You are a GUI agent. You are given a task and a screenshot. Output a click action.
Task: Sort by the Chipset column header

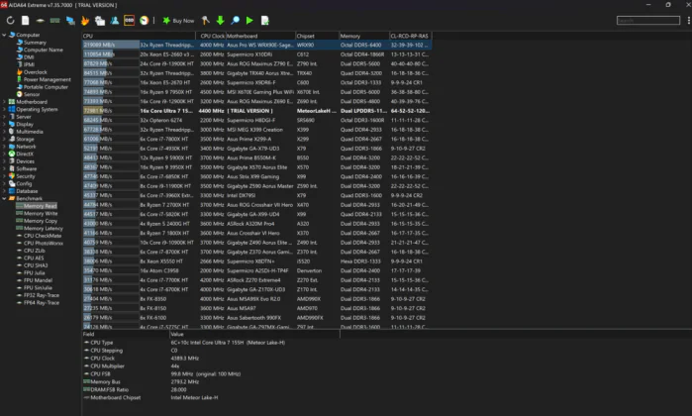317,37
